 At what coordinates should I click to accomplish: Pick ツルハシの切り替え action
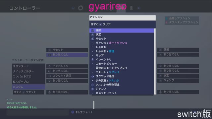pyautogui.click(x=122, y=85)
